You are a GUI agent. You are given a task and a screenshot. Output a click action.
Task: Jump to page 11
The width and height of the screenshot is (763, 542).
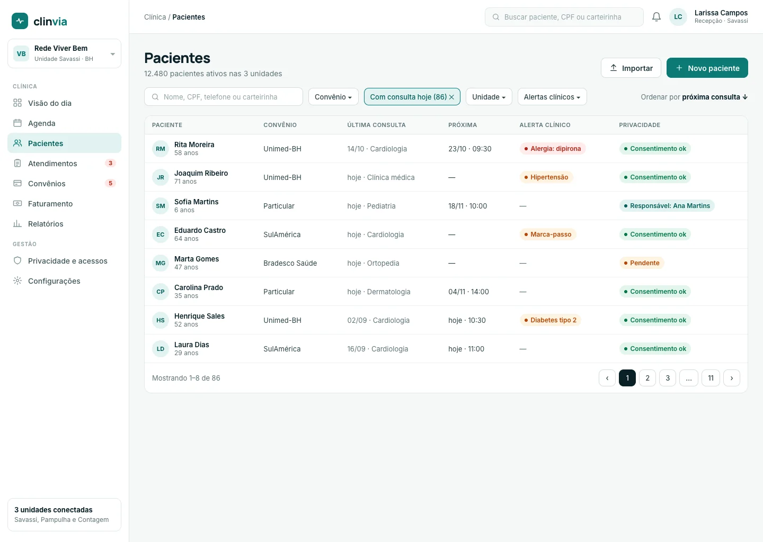click(x=711, y=378)
